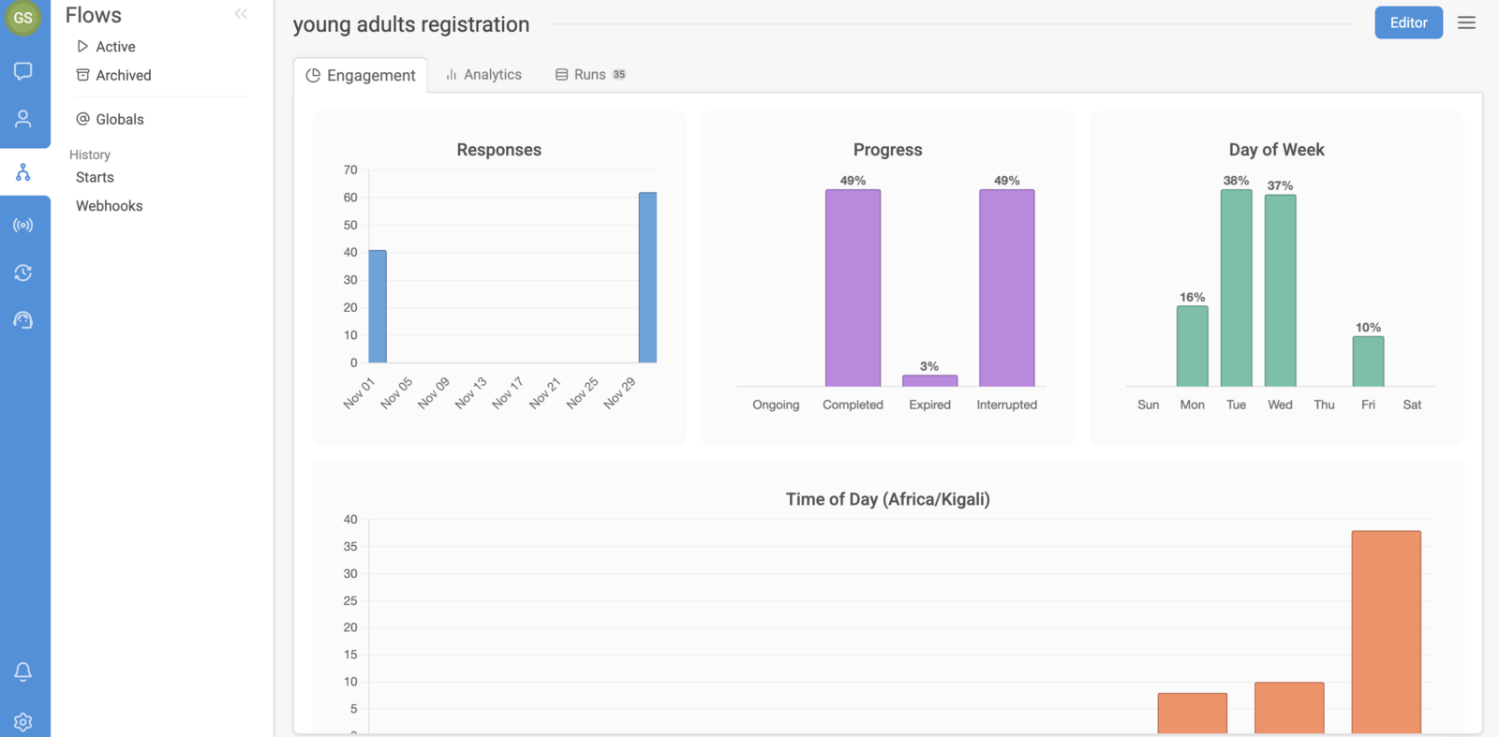Go to Globals
The image size is (1499, 737).
pos(110,119)
